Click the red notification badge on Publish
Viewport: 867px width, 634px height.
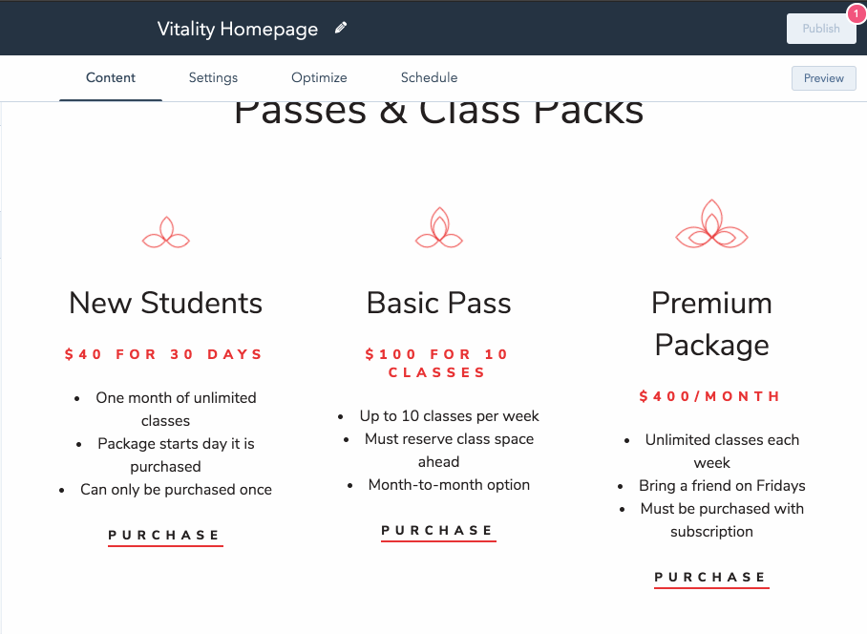[x=856, y=13]
